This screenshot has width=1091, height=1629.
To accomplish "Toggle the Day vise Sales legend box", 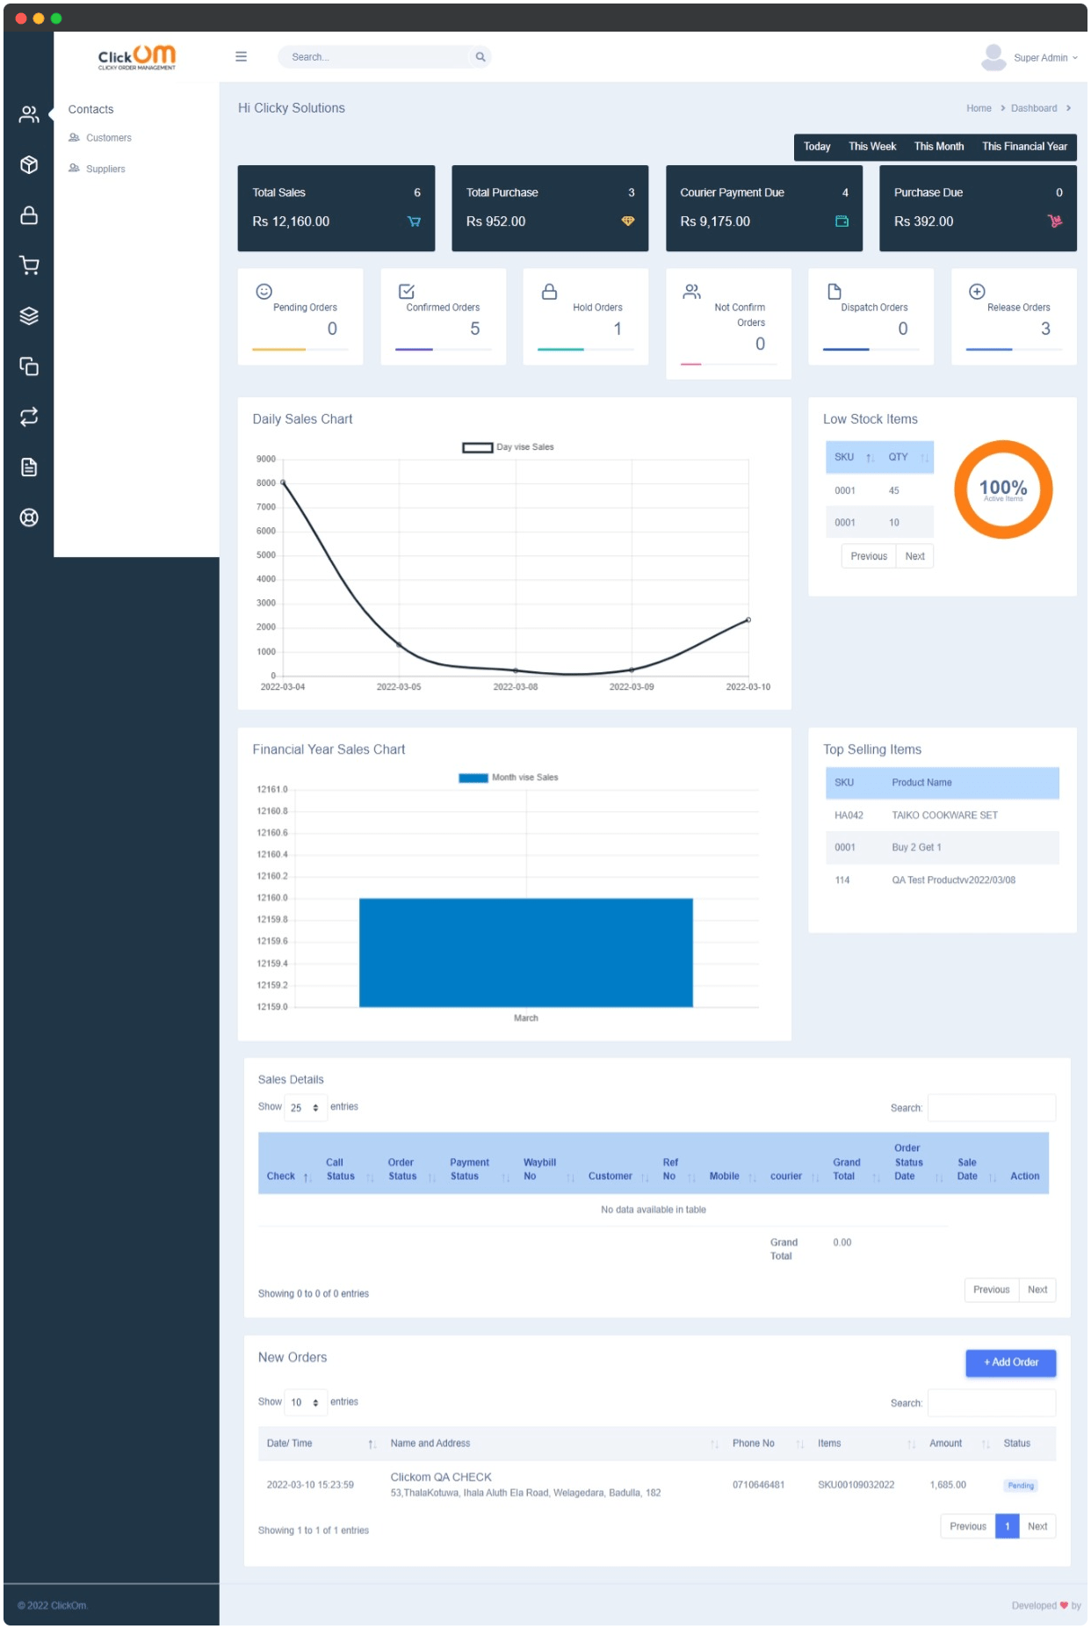I will pos(478,447).
